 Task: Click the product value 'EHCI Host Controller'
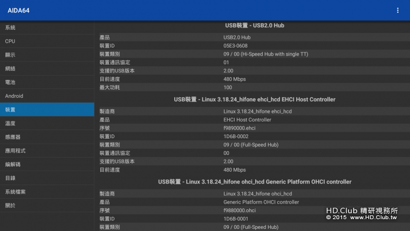click(x=247, y=120)
